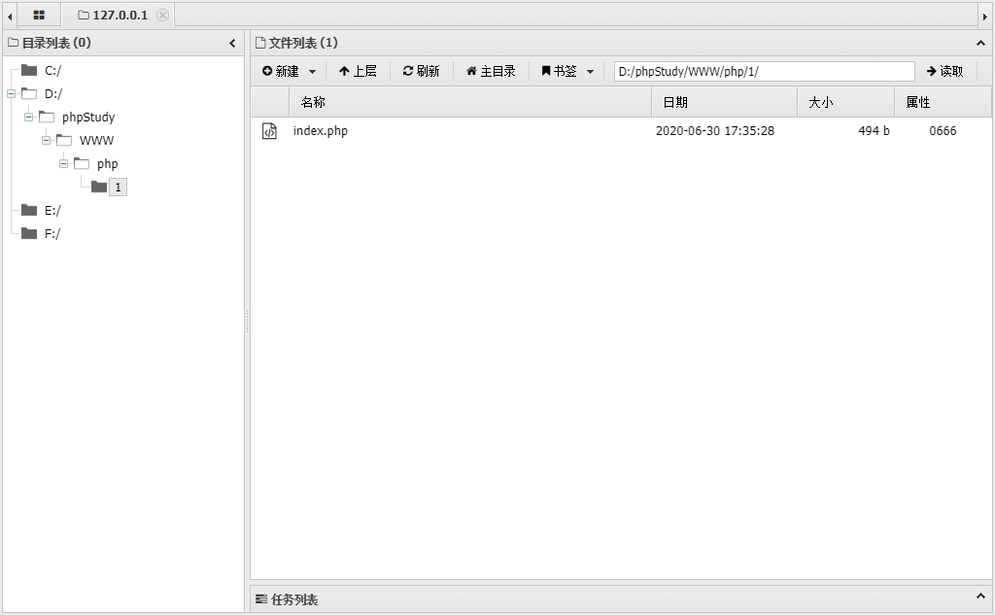
Task: Sort by the 日期 column header
Action: point(724,102)
